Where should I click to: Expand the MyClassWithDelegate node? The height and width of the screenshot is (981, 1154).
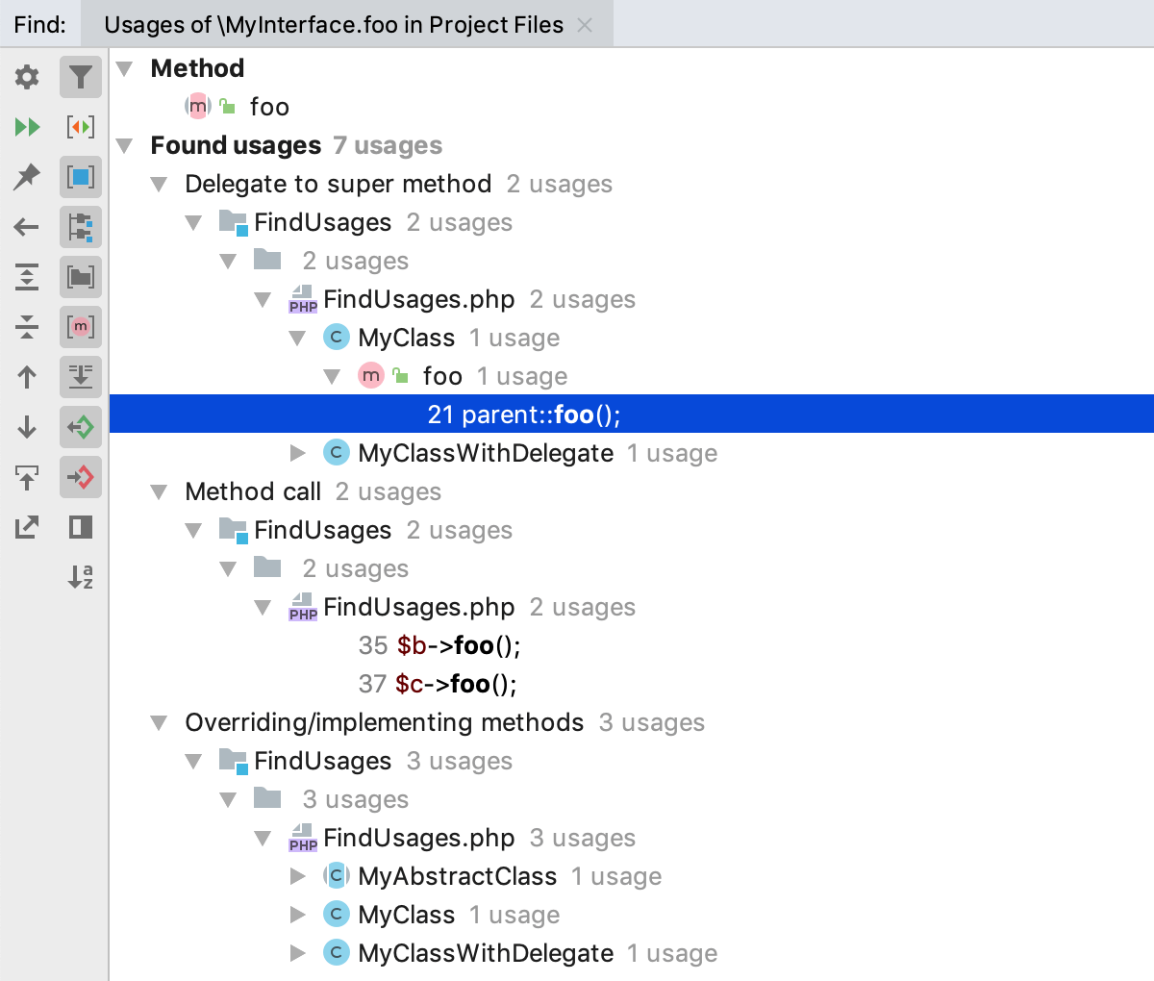[298, 453]
